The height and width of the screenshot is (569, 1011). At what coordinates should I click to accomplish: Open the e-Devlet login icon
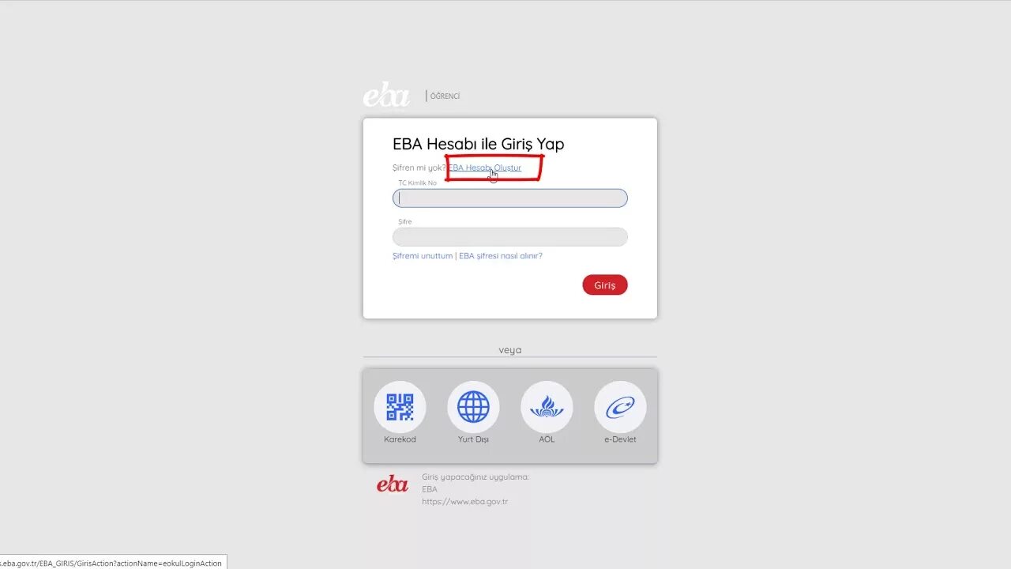(x=620, y=407)
